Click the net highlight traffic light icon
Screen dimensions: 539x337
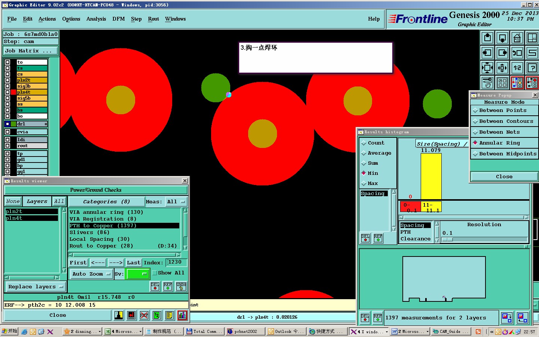pos(517,83)
